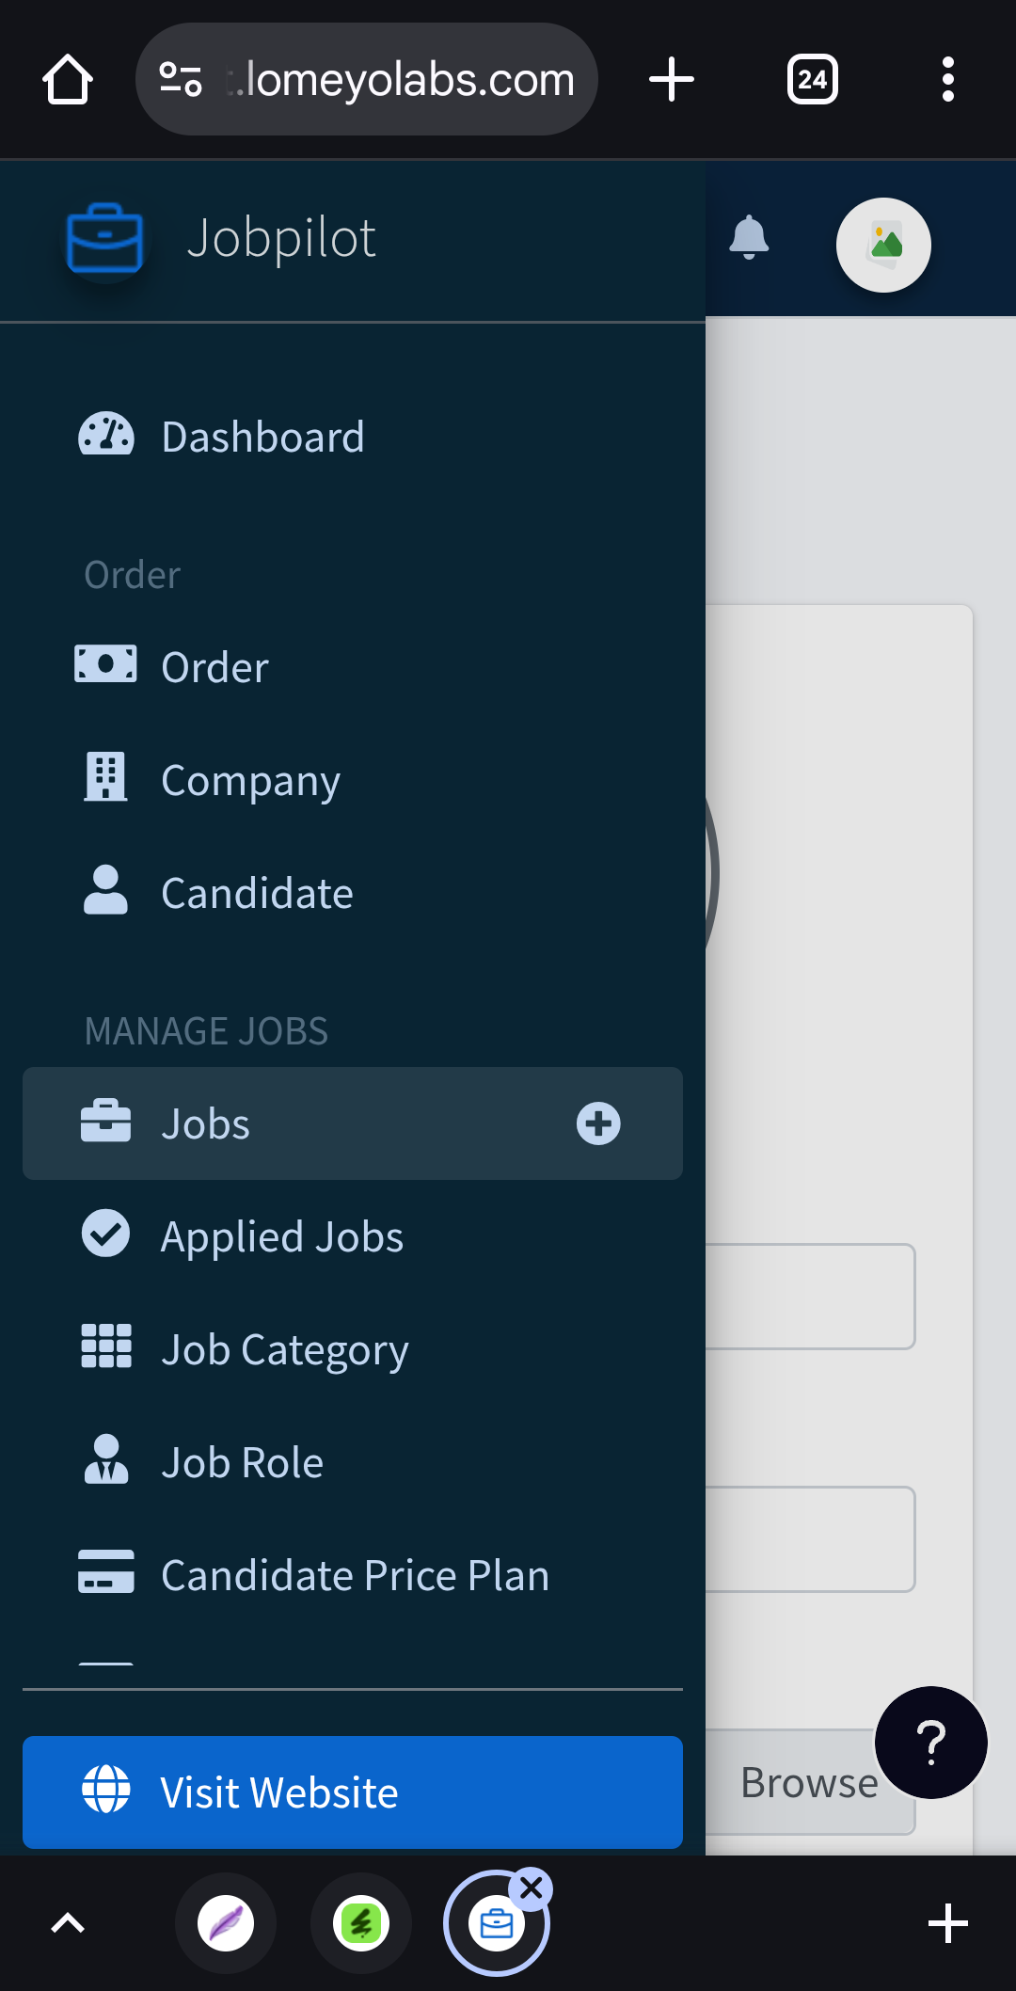1016x1991 pixels.
Task: Click the Browse file button
Action: (809, 1782)
